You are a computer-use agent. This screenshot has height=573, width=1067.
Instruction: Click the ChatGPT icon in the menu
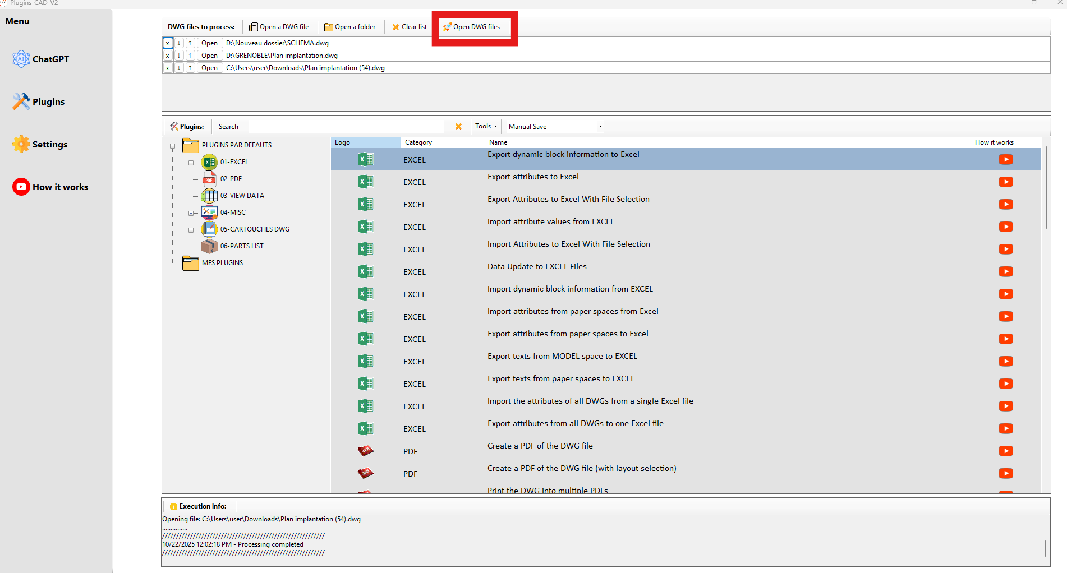21,59
